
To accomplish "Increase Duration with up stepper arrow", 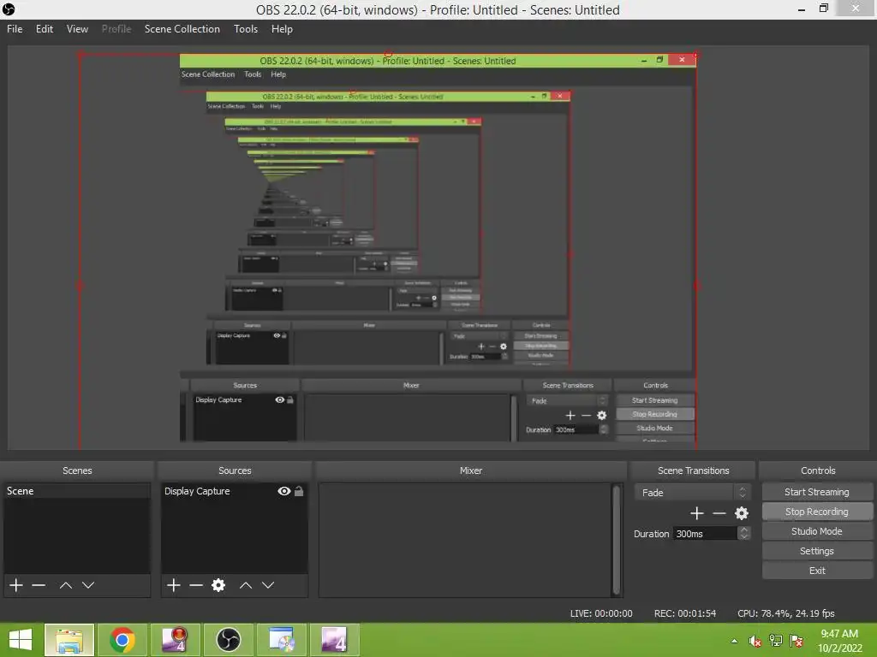I will pyautogui.click(x=744, y=530).
